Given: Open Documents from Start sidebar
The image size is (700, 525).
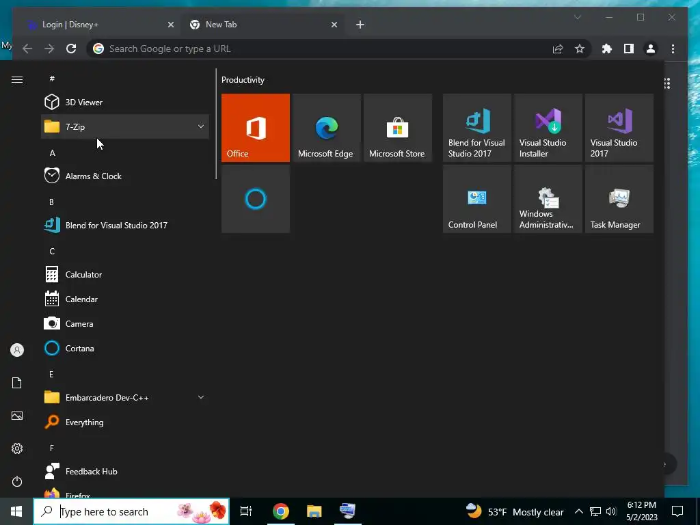Looking at the screenshot, I should coord(17,383).
